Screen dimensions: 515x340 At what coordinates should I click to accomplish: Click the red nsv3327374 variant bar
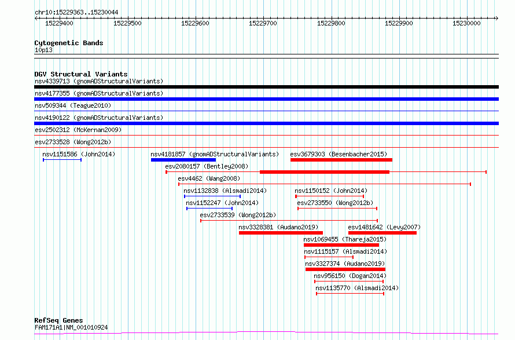tap(345, 269)
